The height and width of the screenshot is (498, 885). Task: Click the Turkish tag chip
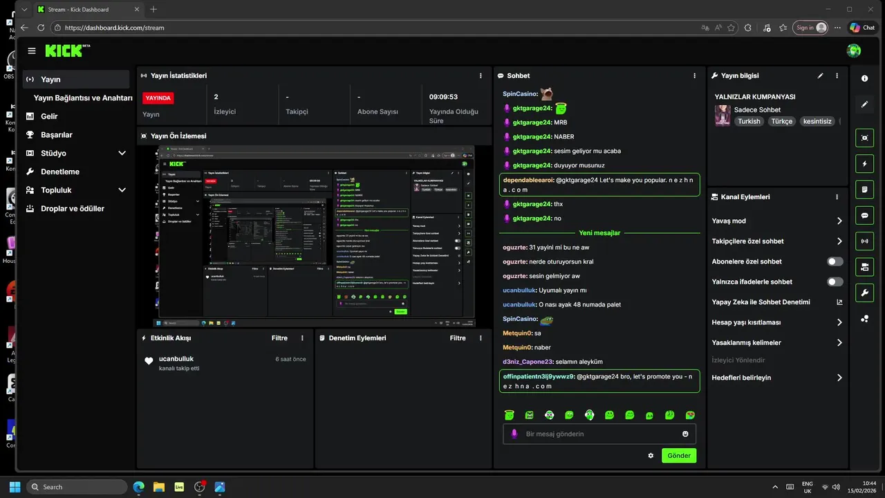749,121
